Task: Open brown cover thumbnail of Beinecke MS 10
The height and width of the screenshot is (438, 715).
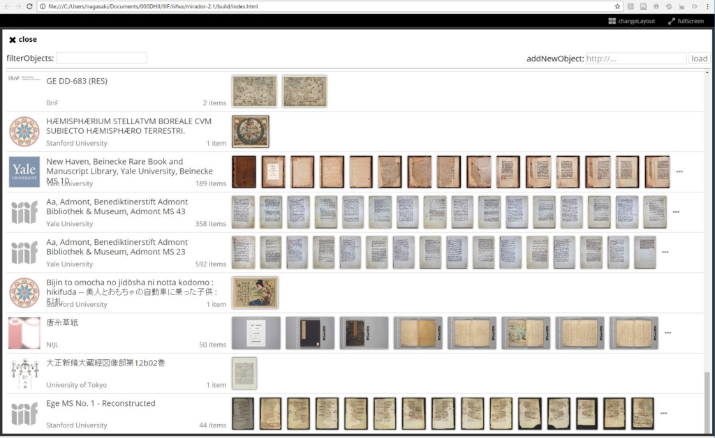Action: 244,172
